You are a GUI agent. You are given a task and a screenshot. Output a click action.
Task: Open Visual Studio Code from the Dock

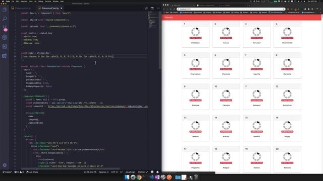151,177
